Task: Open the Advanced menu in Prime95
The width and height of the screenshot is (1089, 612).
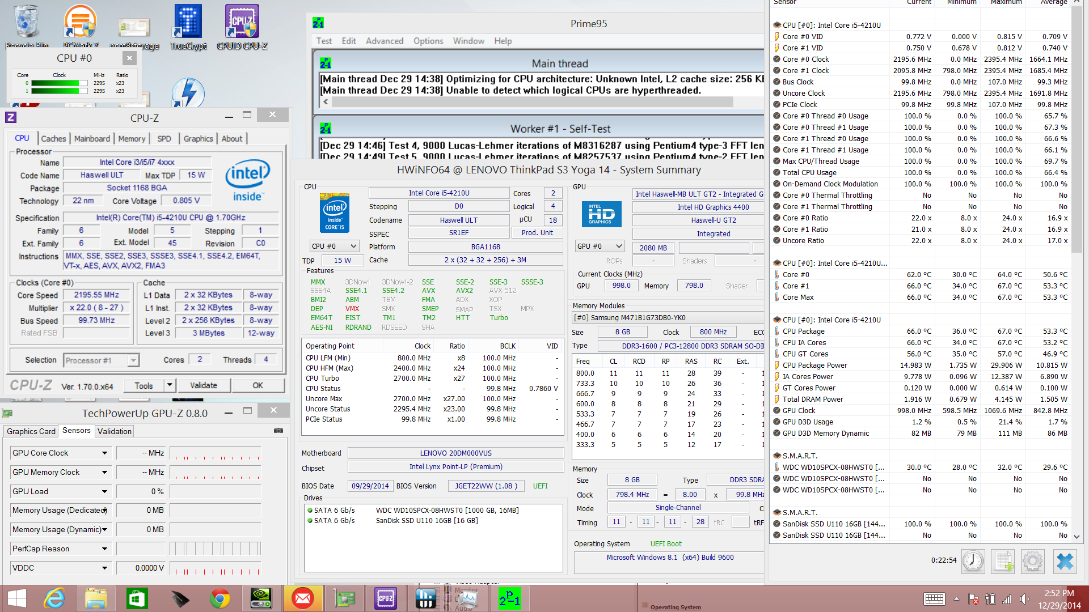Action: pos(385,41)
